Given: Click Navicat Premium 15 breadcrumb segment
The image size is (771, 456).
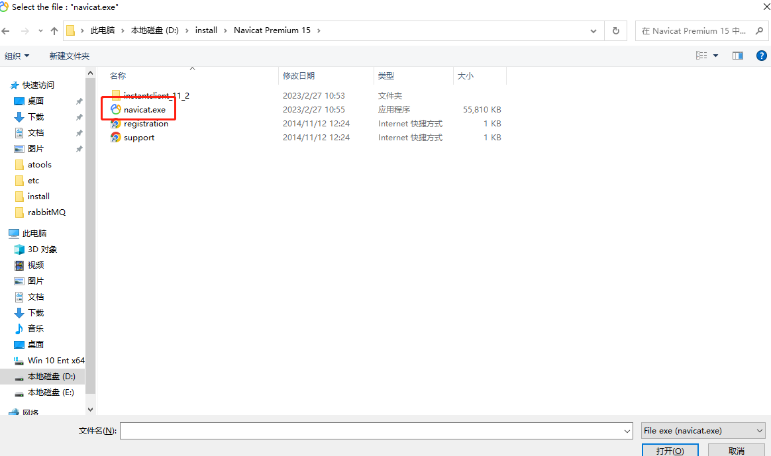Looking at the screenshot, I should [272, 30].
